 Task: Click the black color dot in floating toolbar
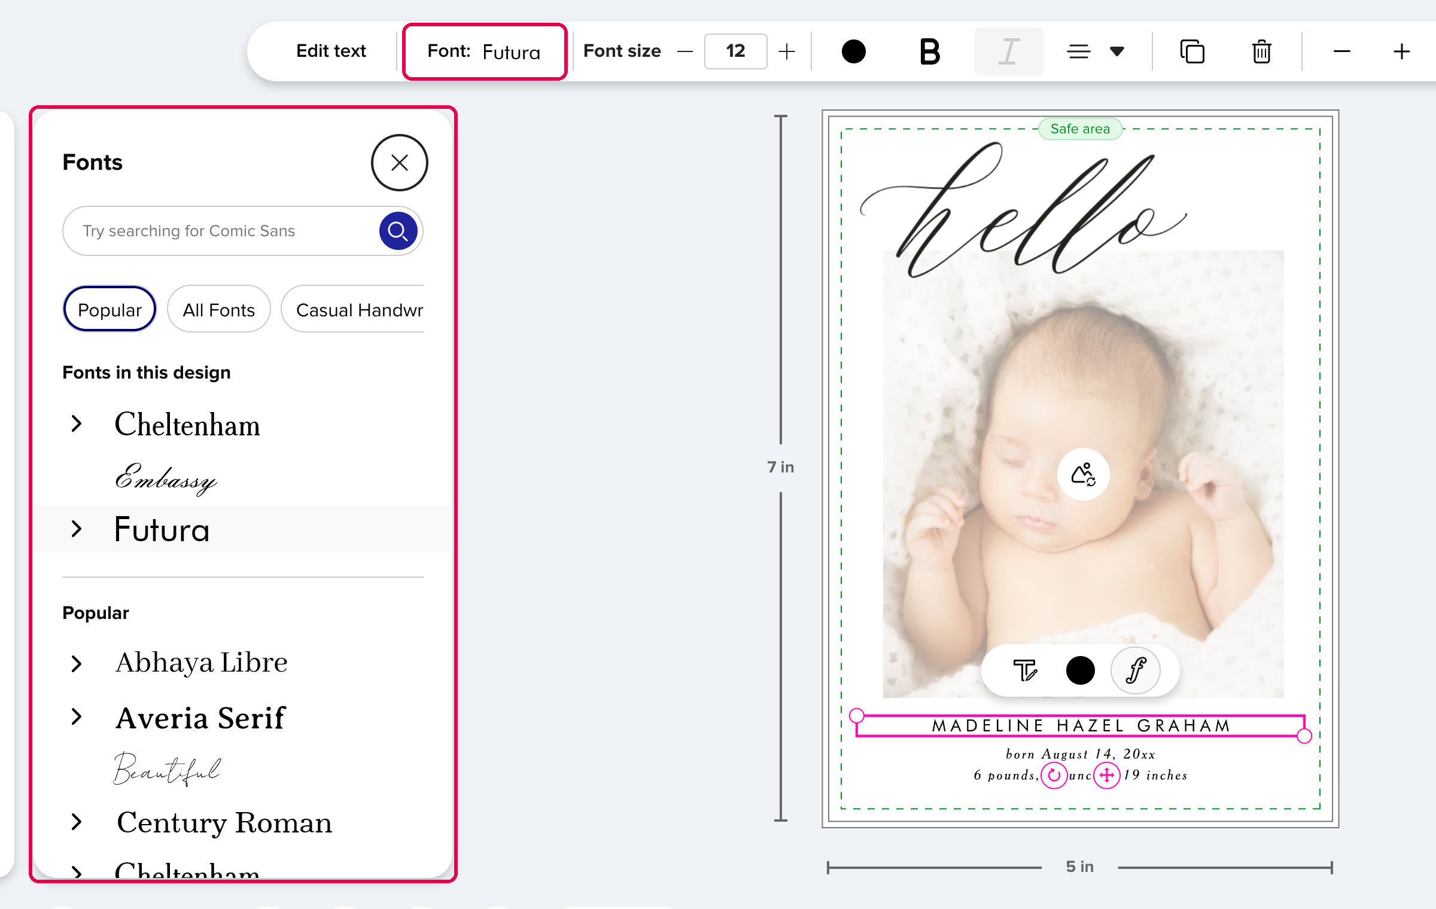(x=1080, y=670)
